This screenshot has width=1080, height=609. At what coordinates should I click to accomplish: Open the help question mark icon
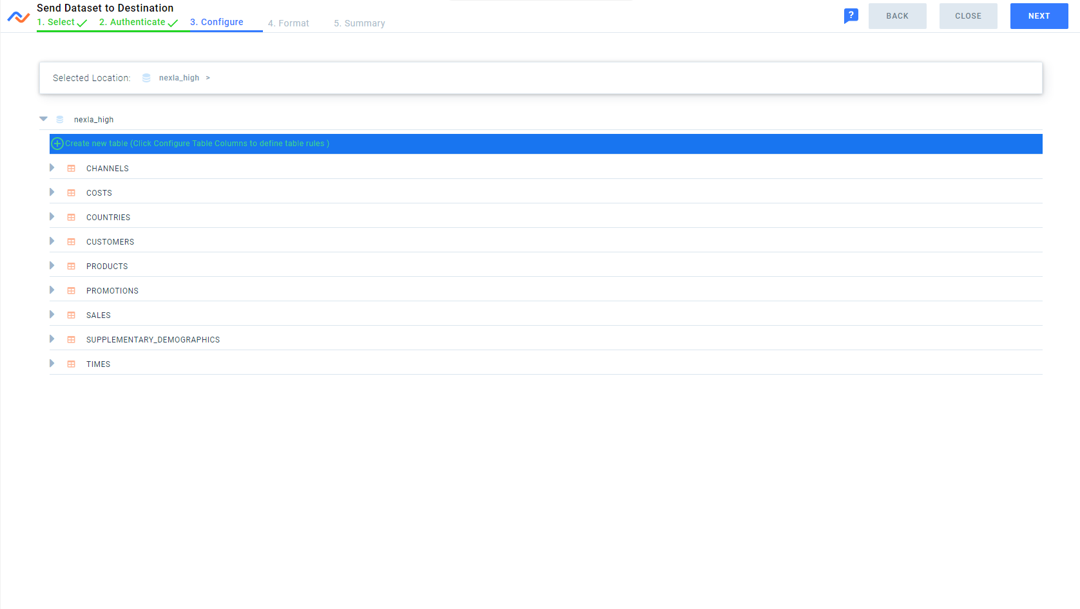tap(851, 15)
